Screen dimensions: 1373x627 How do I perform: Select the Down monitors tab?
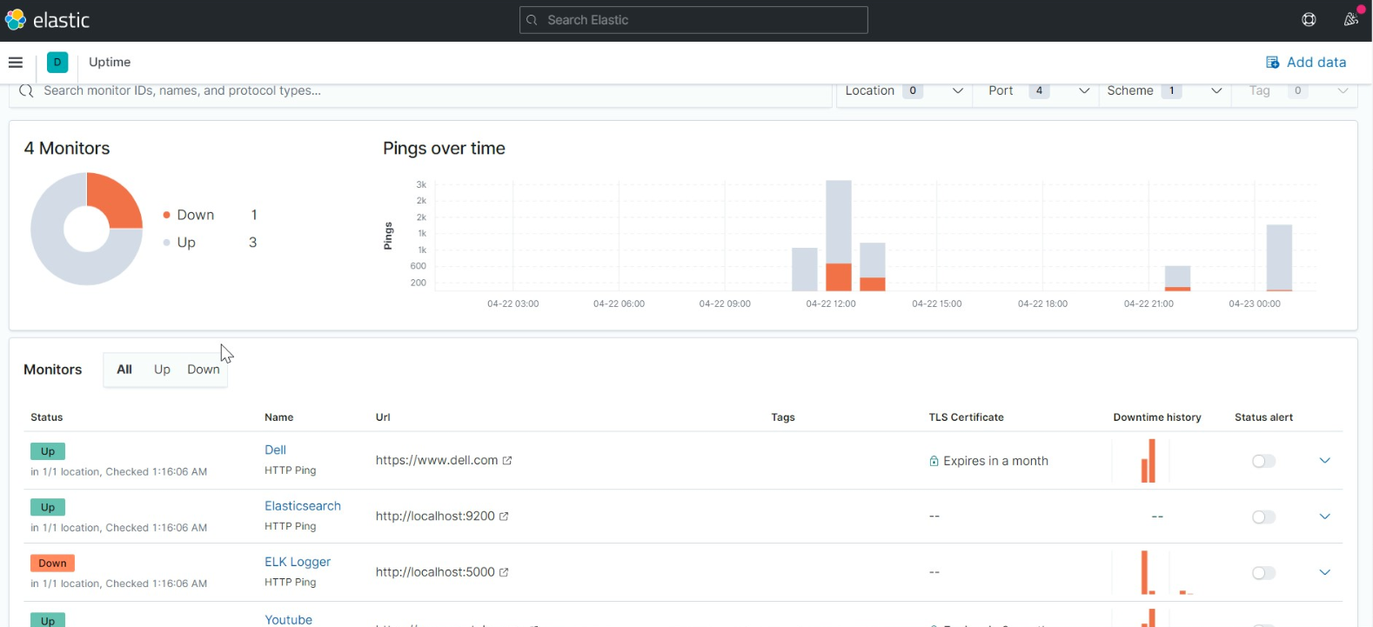point(204,370)
